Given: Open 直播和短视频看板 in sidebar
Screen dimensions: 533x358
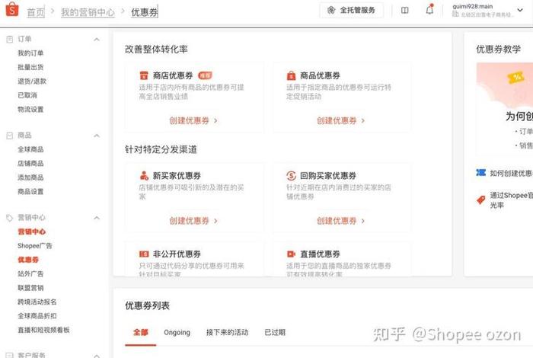Looking at the screenshot, I should tap(43, 330).
